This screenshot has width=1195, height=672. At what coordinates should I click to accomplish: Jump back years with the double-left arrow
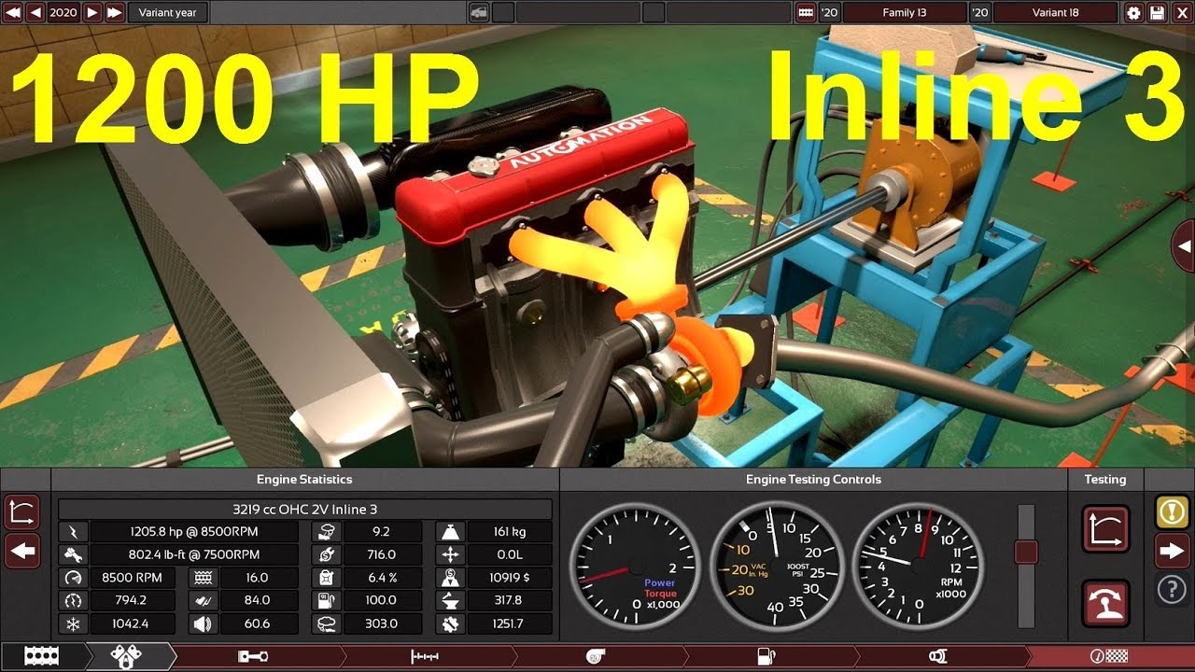(x=12, y=12)
